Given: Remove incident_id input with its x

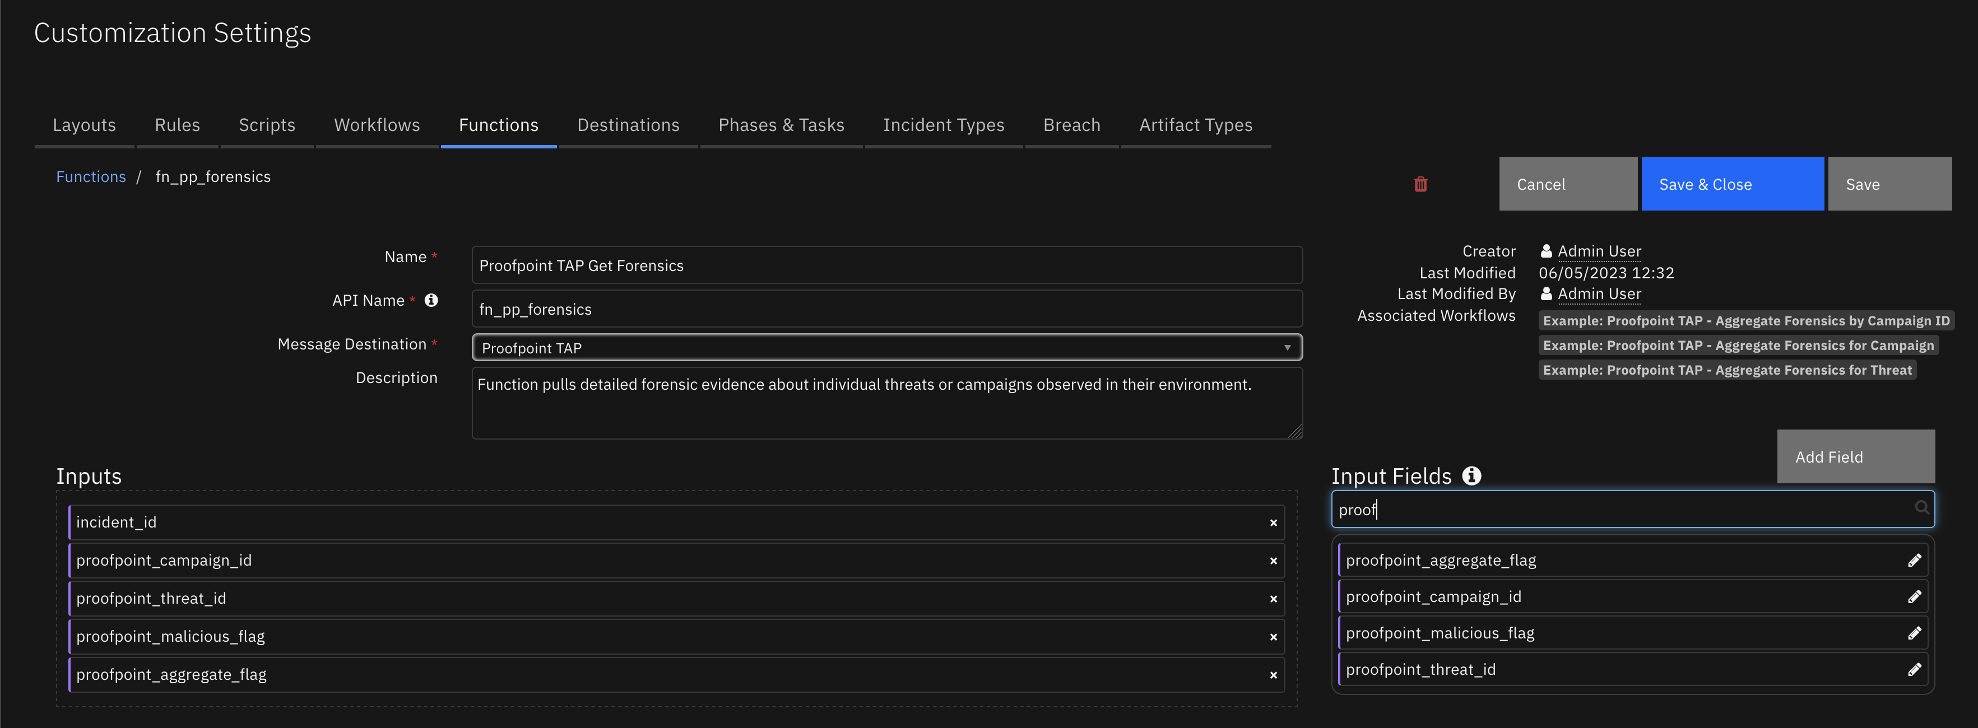Looking at the screenshot, I should 1273,523.
